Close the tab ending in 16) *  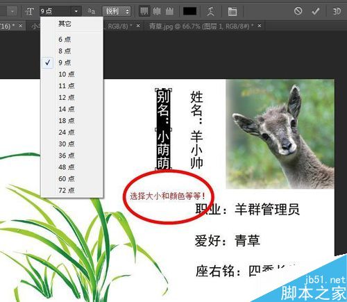20,26
